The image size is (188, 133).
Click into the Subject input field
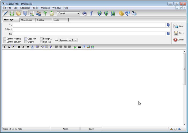click(x=91, y=29)
